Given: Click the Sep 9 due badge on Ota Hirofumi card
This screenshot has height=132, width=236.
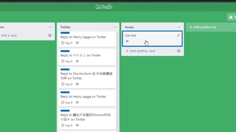Looking at the screenshot, I should click(67, 84).
